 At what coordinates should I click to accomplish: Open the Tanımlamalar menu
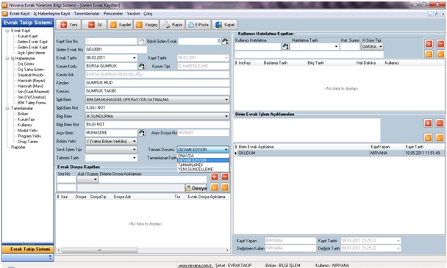tap(87, 14)
